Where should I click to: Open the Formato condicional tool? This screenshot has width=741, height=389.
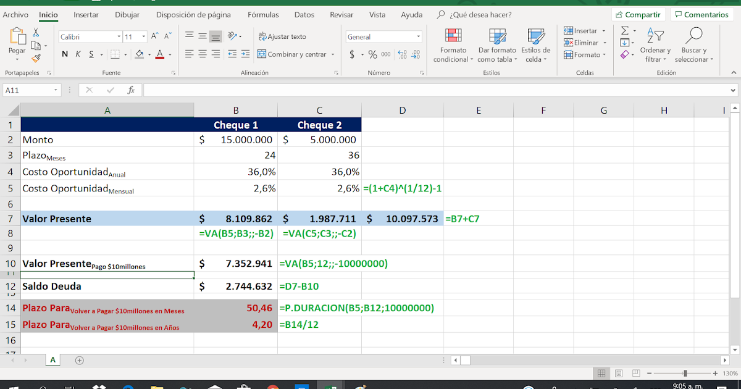tap(453, 46)
